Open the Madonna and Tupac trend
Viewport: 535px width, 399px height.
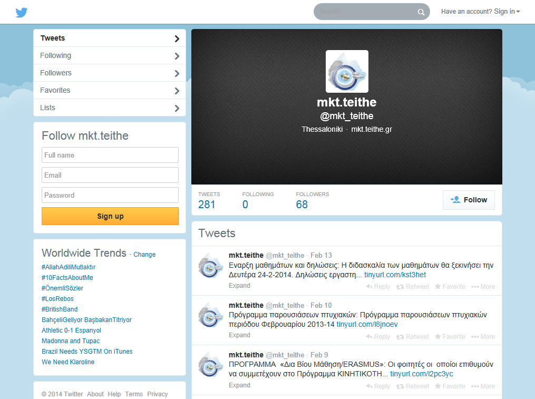pos(71,342)
